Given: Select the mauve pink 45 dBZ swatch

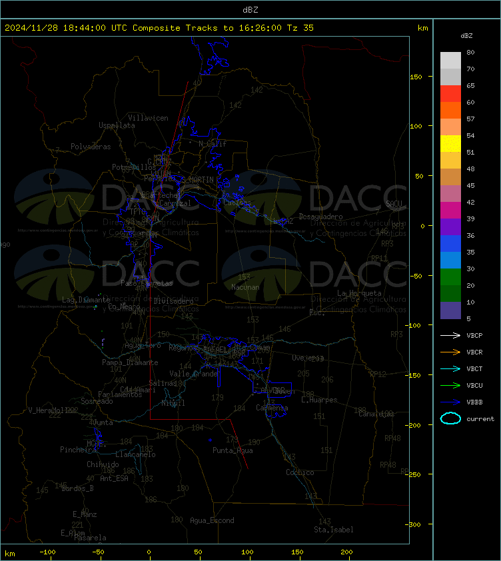Looking at the screenshot, I should point(450,193).
